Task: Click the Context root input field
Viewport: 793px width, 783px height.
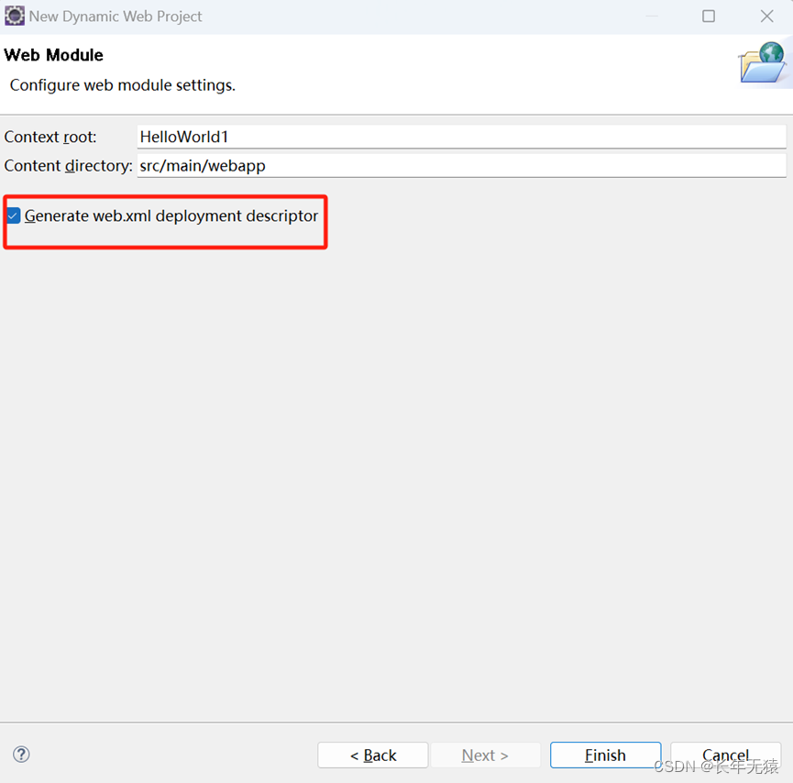Action: point(461,137)
